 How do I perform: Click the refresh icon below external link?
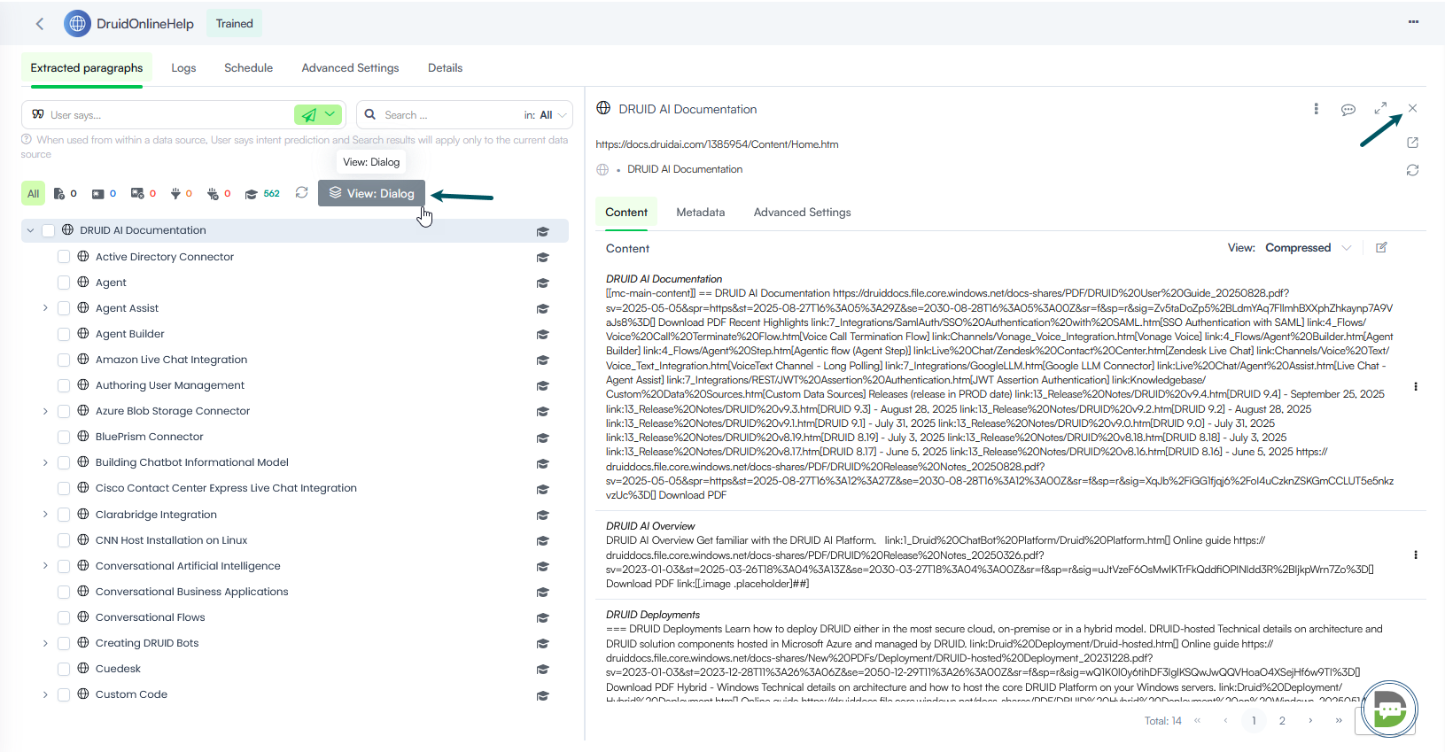click(x=1412, y=170)
